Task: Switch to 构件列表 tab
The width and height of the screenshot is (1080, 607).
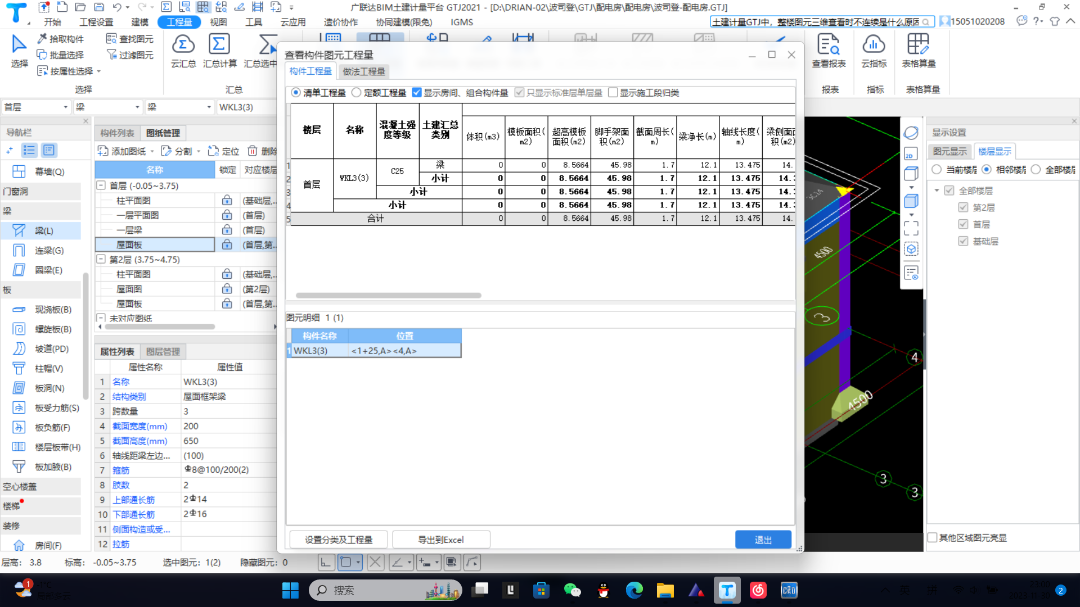Action: tap(117, 133)
